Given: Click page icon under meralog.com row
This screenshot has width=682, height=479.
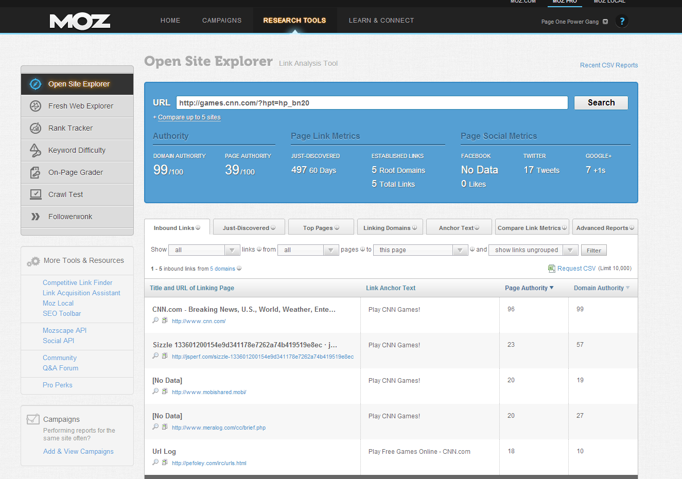Looking at the screenshot, I should (x=165, y=427).
